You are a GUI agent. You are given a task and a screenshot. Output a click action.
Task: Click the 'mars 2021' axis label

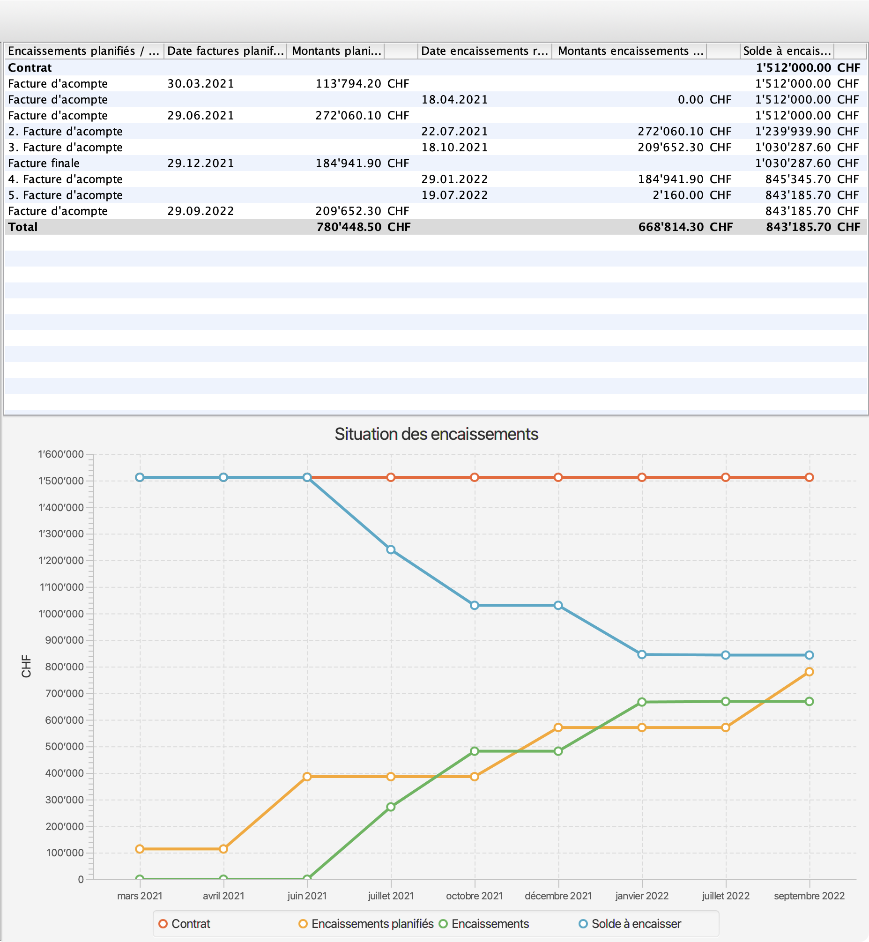pos(140,897)
